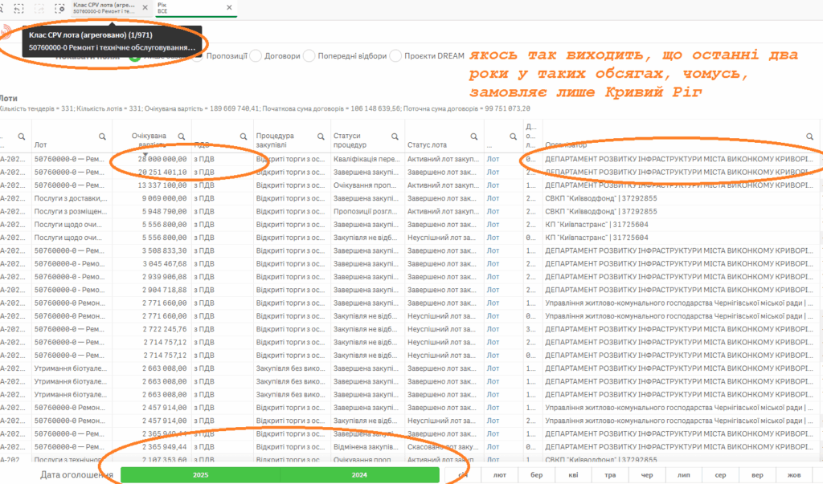Click the step back selection icon

tap(17, 8)
